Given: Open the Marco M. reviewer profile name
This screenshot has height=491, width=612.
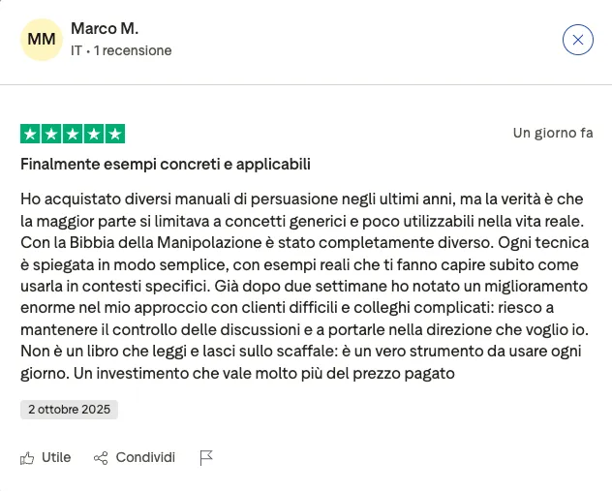Looking at the screenshot, I should 107,29.
